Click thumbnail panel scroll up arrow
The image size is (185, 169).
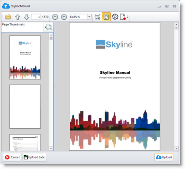tap(51, 35)
